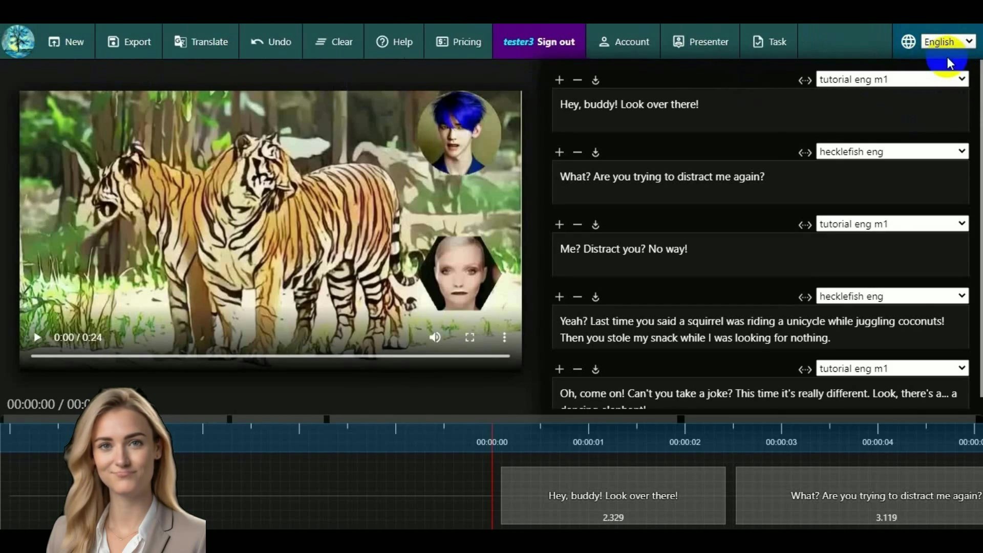Image resolution: width=983 pixels, height=553 pixels.
Task: Click download arrow icon above 'Me? Distract you?' line
Action: click(595, 225)
